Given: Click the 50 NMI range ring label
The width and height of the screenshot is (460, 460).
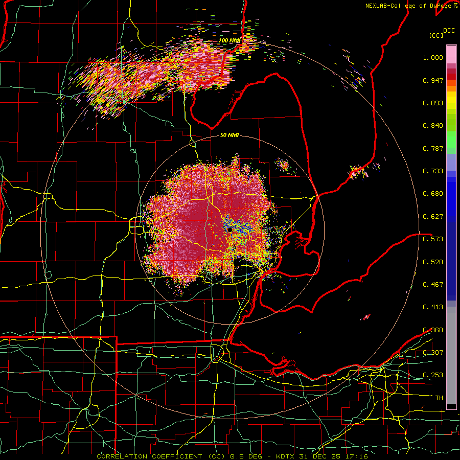Looking at the screenshot, I should (x=229, y=135).
